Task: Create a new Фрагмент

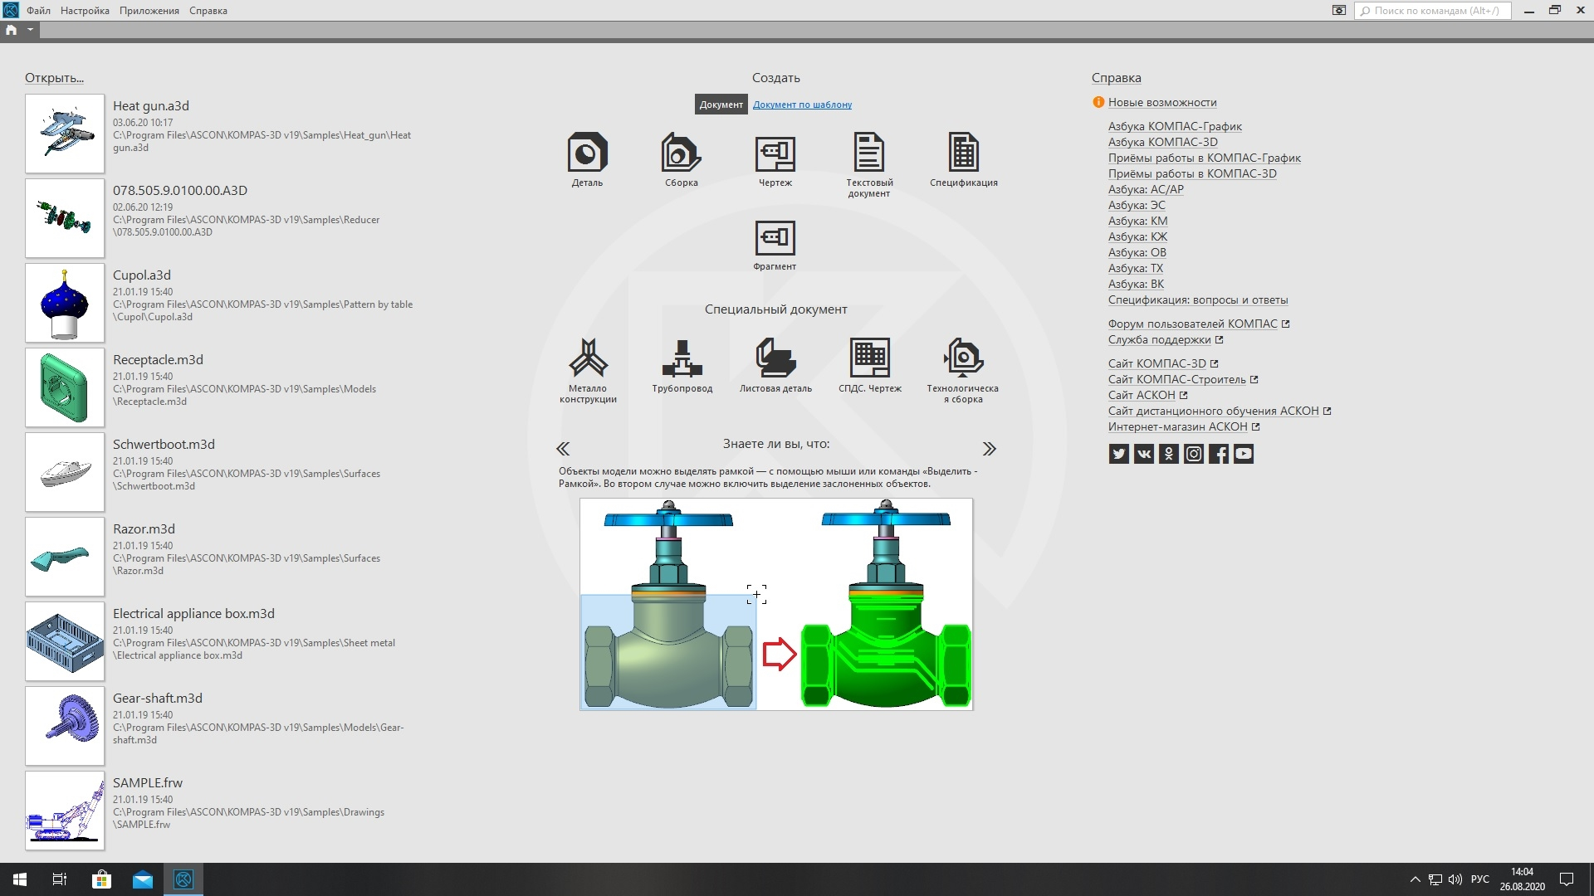Action: coord(775,245)
